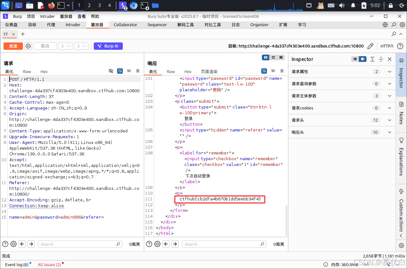
Task: Go to next match in the request search
Action: click(31, 244)
